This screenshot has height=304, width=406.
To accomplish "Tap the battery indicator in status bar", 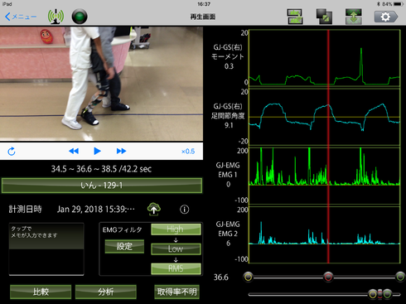I will click(399, 4).
